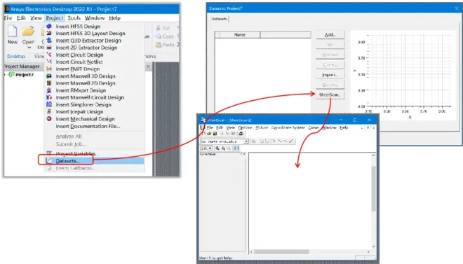463x264 pixels.
Task: Click the zoom-in magnifier in SheetScan toolbar
Action: pos(217,148)
